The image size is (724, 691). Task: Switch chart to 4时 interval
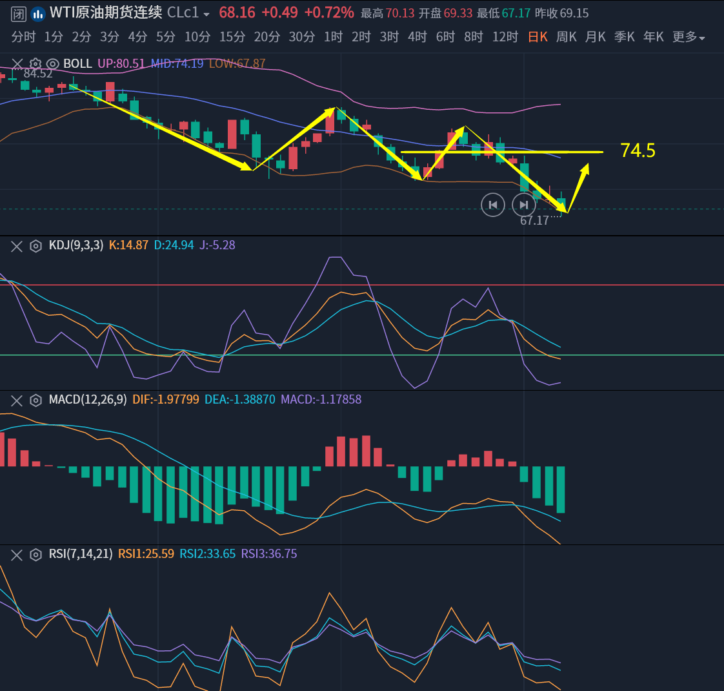[x=417, y=37]
